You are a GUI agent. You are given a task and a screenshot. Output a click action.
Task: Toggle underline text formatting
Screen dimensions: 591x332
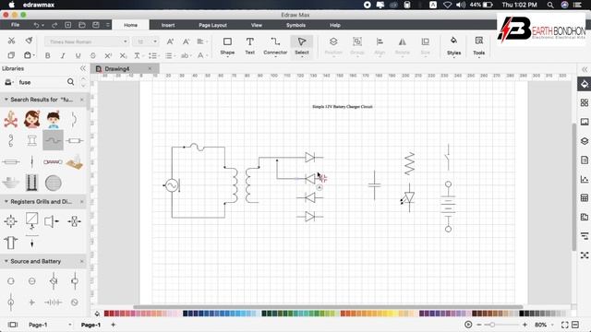point(78,55)
